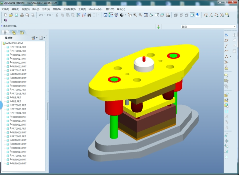Open the appearance color sphere dropdown
This screenshot has height=175, width=240.
[126, 15]
